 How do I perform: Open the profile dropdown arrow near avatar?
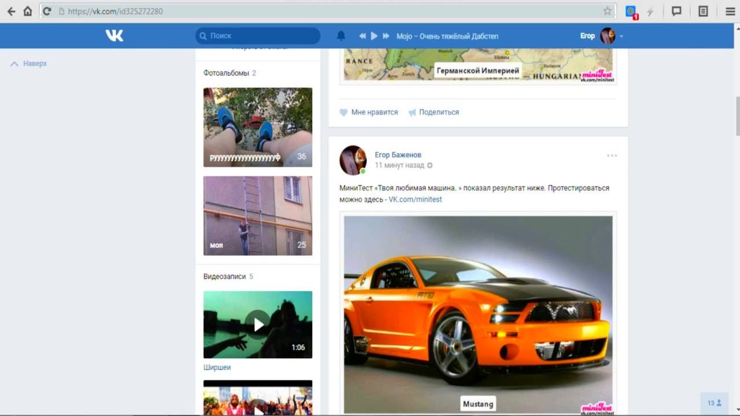621,36
